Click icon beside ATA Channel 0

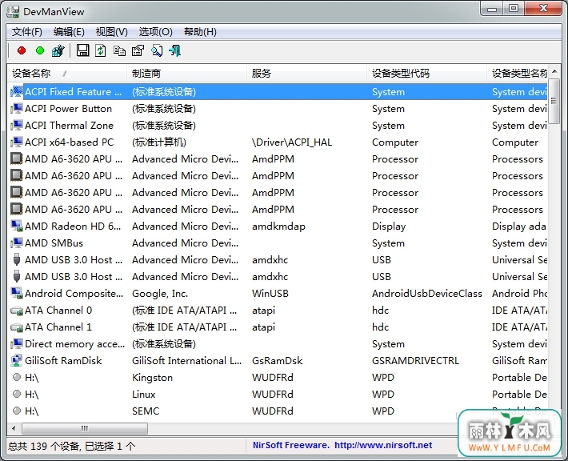click(x=17, y=311)
